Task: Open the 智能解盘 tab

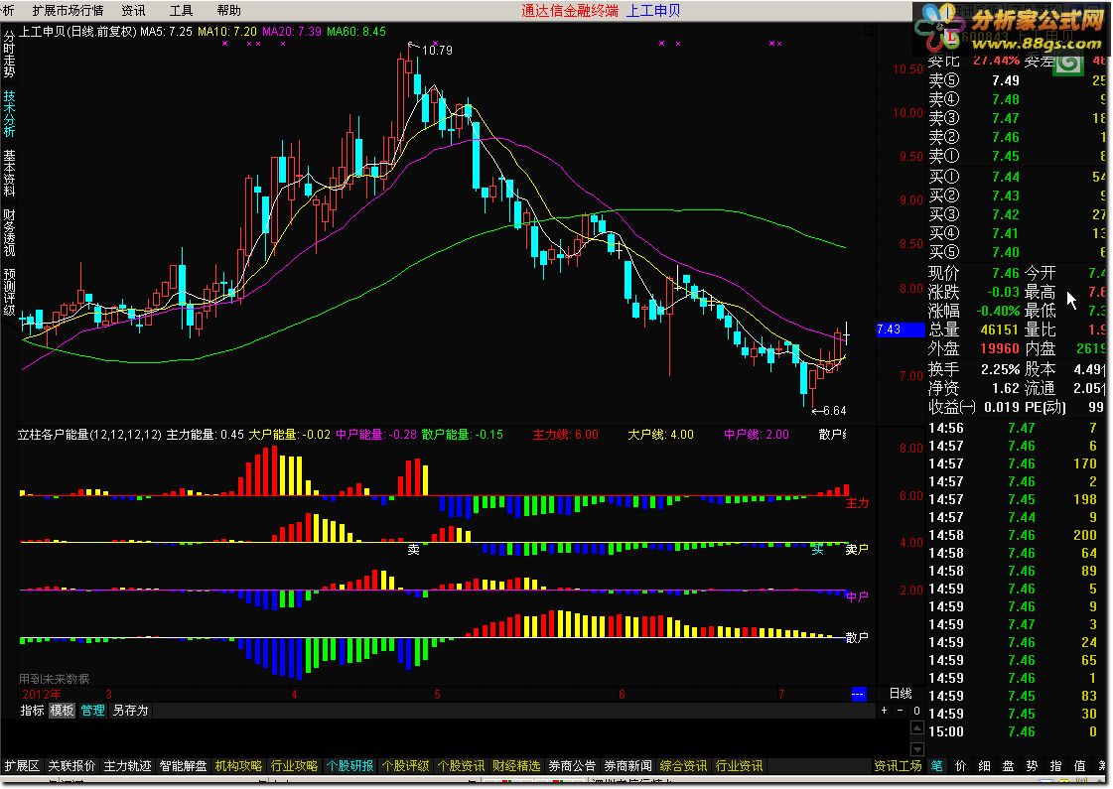Action: (x=183, y=765)
